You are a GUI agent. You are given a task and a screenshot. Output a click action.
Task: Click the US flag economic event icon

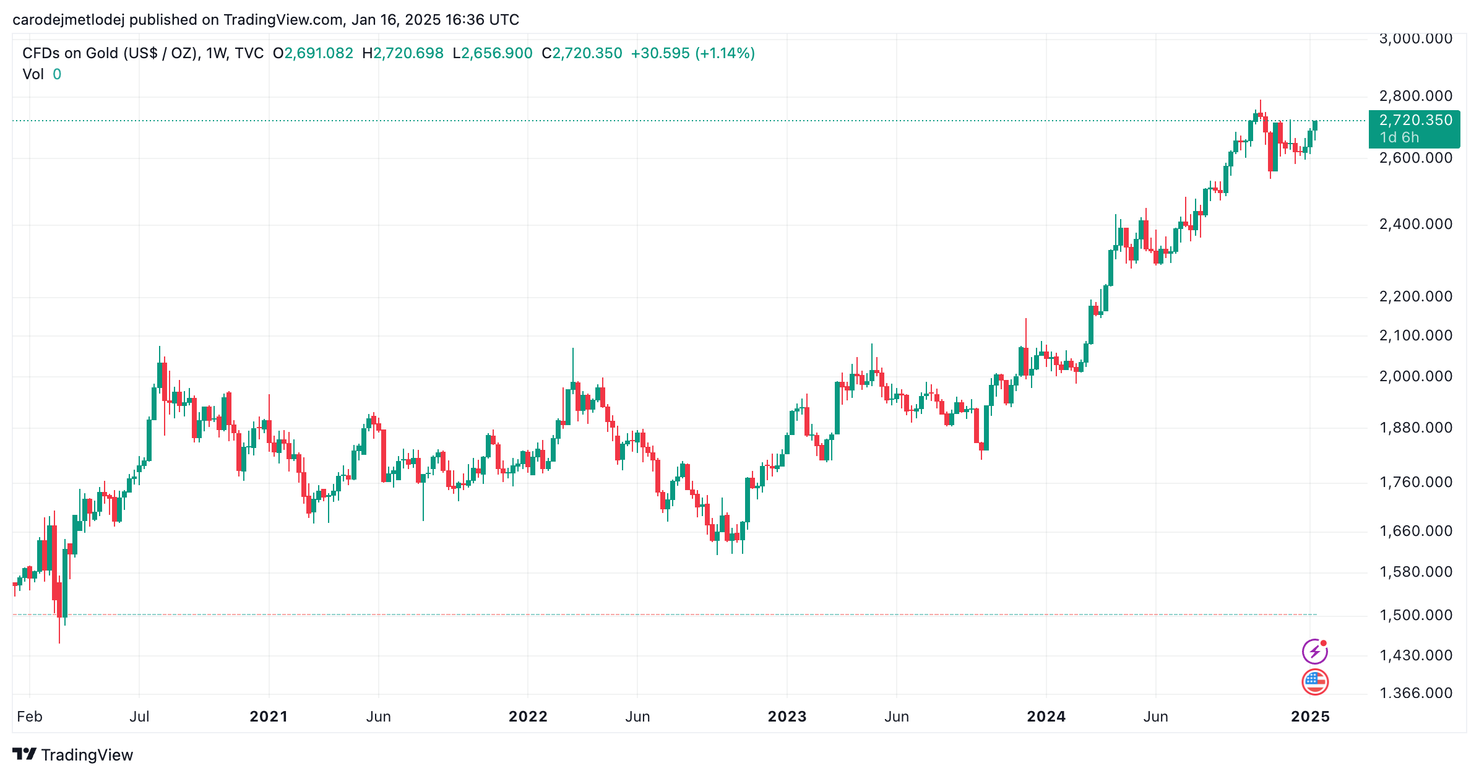click(x=1315, y=682)
